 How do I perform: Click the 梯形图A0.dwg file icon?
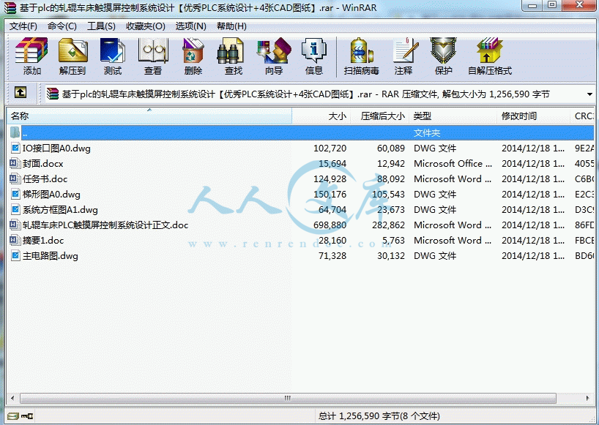point(15,194)
